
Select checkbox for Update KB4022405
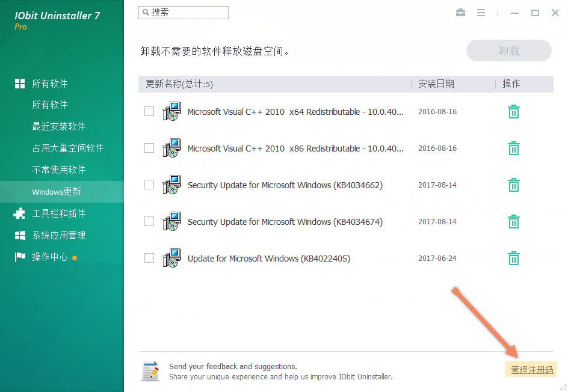tap(149, 258)
